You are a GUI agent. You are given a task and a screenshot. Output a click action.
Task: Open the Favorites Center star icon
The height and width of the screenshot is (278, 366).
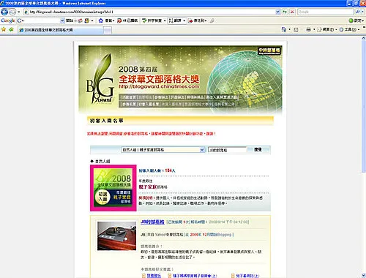(4, 29)
